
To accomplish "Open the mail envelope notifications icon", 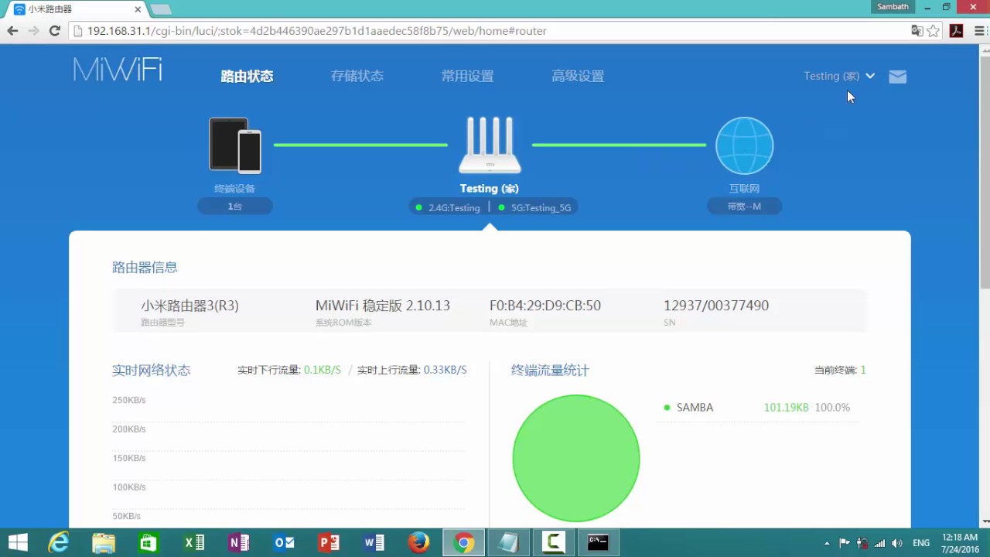I will (x=897, y=77).
